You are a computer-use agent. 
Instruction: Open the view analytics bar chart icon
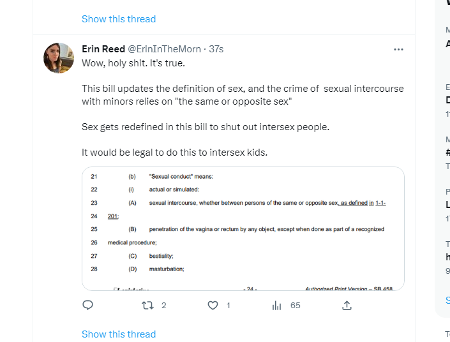pos(277,306)
